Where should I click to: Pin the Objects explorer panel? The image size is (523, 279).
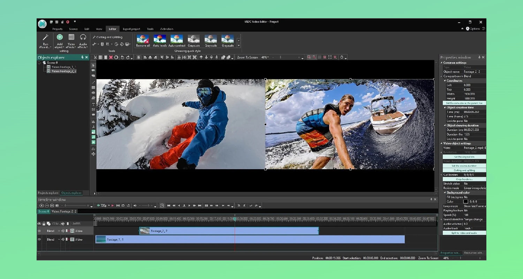[83, 57]
